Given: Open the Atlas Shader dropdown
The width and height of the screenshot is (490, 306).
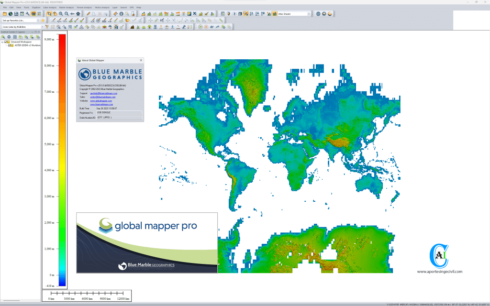Looking at the screenshot, I should click(x=310, y=14).
